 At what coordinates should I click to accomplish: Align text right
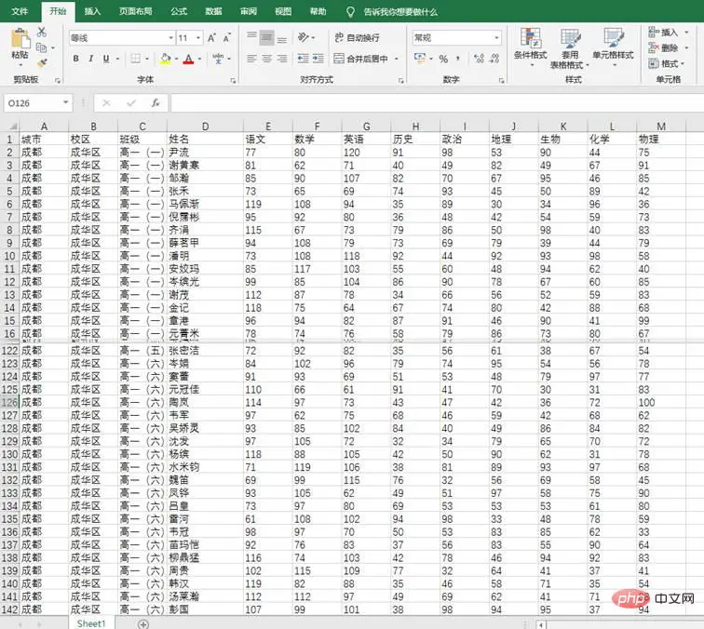pyautogui.click(x=282, y=59)
